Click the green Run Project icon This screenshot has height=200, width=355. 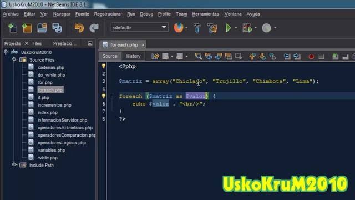pyautogui.click(x=228, y=28)
